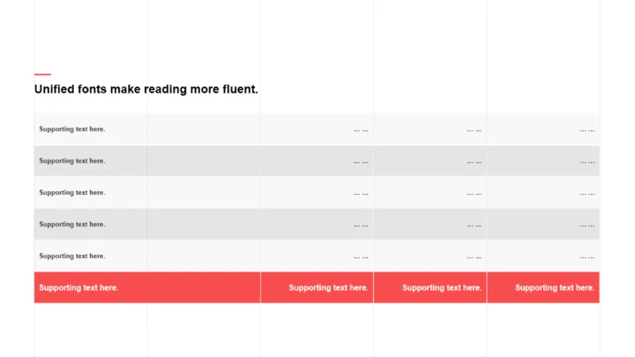Click 'Supporting text here.' in the third table row
This screenshot has height=357, width=635.
pyautogui.click(x=71, y=193)
